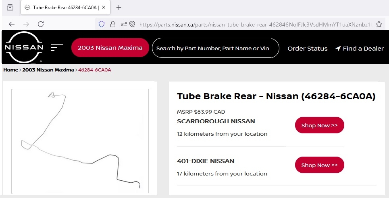The width and height of the screenshot is (389, 198).
Task: Open a new browser tab
Action: [x=119, y=8]
